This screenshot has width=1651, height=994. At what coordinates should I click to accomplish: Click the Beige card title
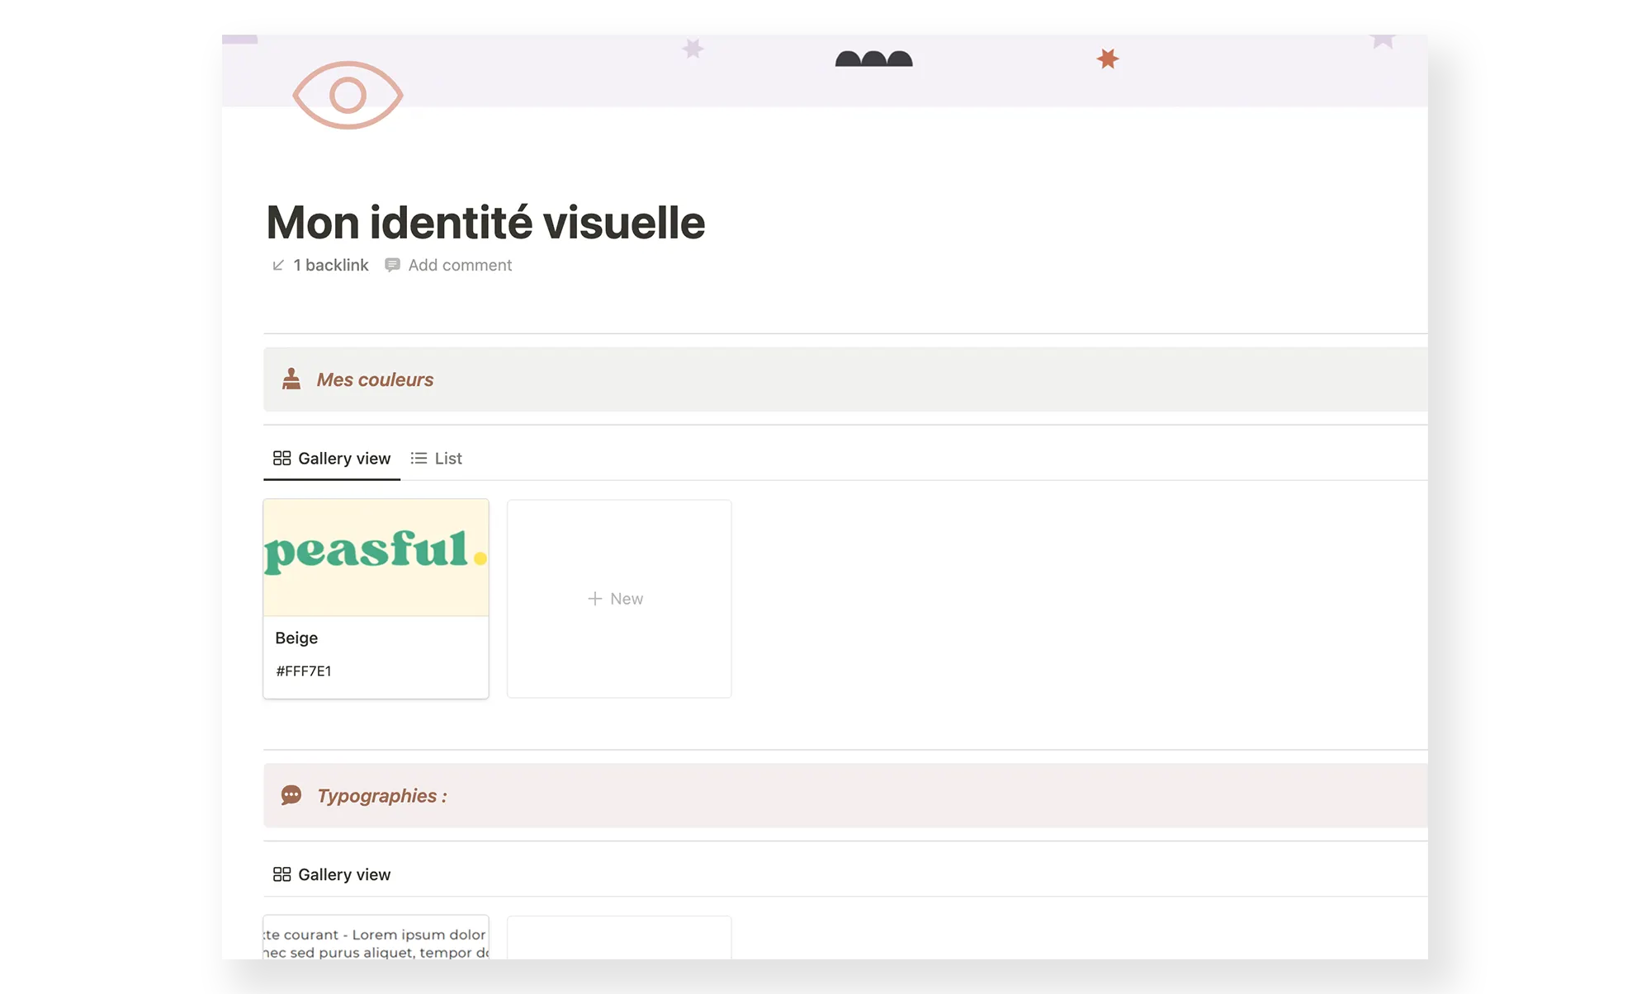pyautogui.click(x=296, y=638)
